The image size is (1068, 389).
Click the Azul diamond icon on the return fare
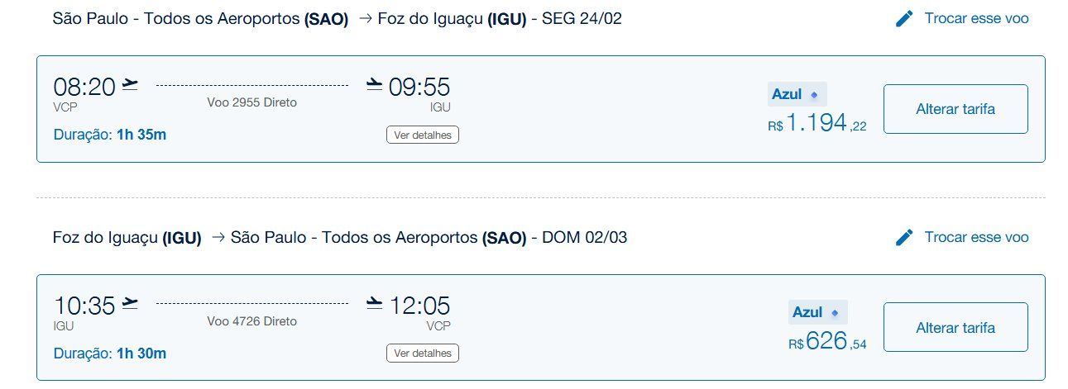tap(835, 313)
